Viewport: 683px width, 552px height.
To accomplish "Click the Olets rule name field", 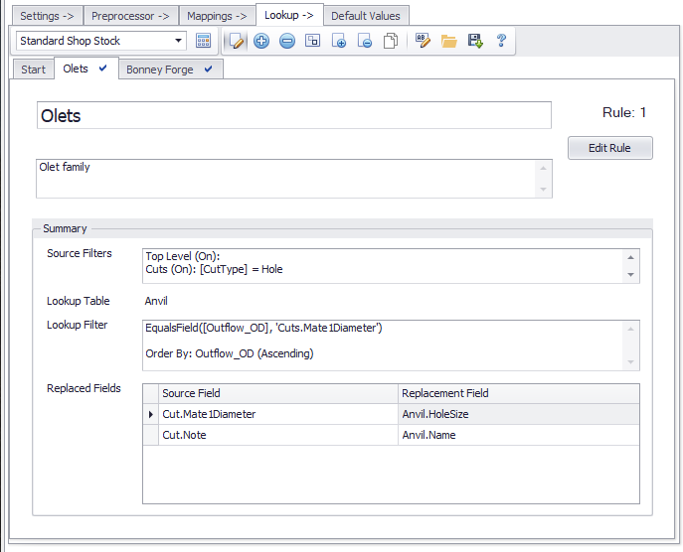I will pyautogui.click(x=294, y=115).
